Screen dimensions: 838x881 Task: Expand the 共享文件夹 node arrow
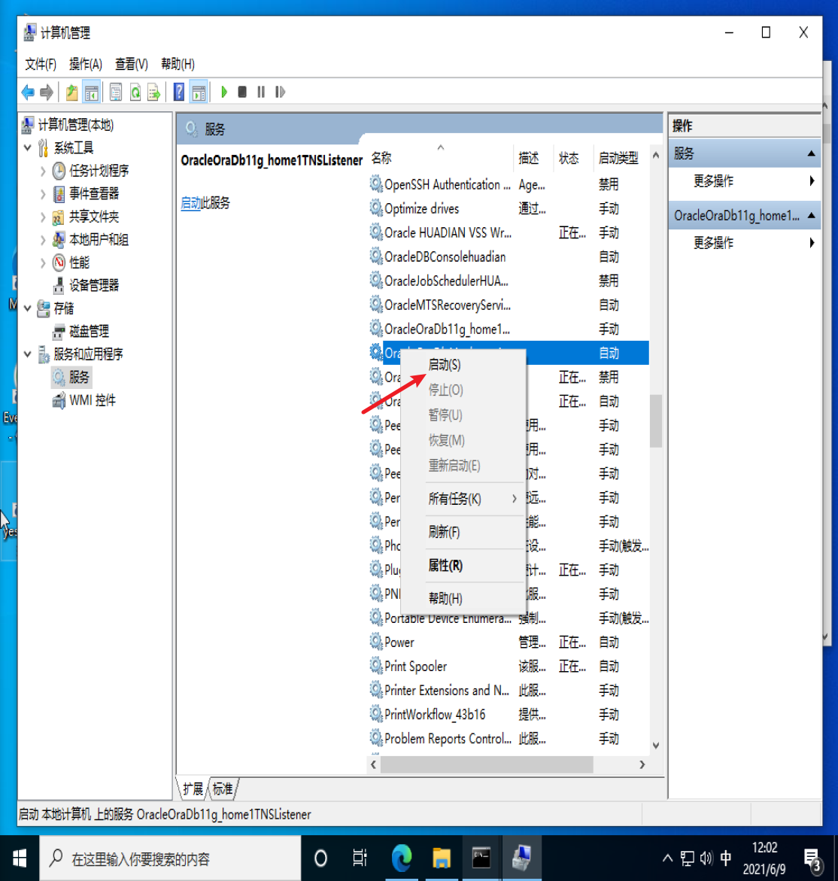(43, 217)
